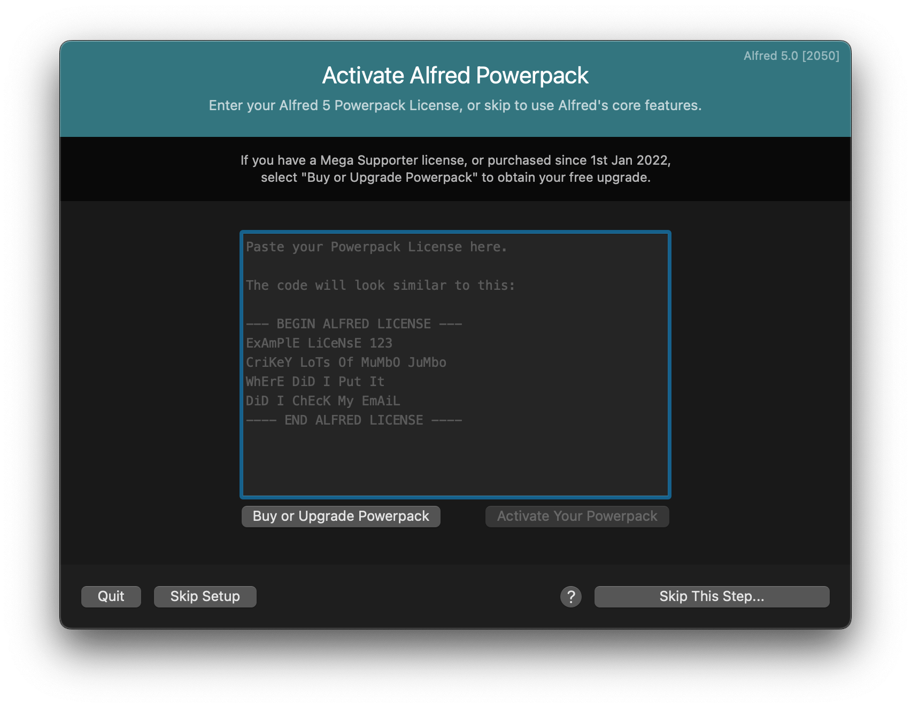Select the Quit button
Viewport: 911px width, 708px height.
tap(111, 596)
